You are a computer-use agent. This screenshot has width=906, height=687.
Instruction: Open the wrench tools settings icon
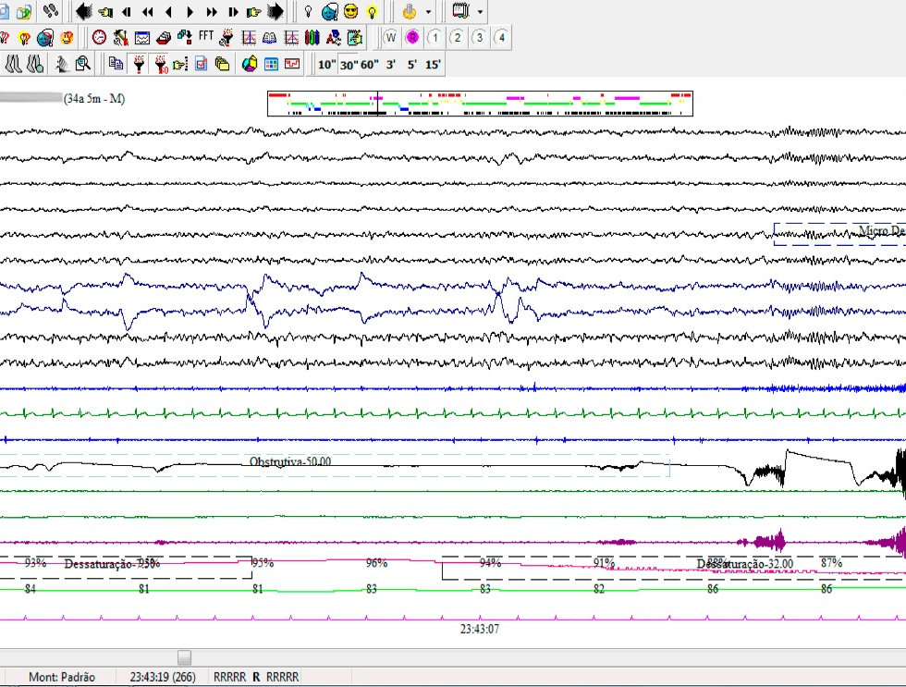tap(120, 38)
